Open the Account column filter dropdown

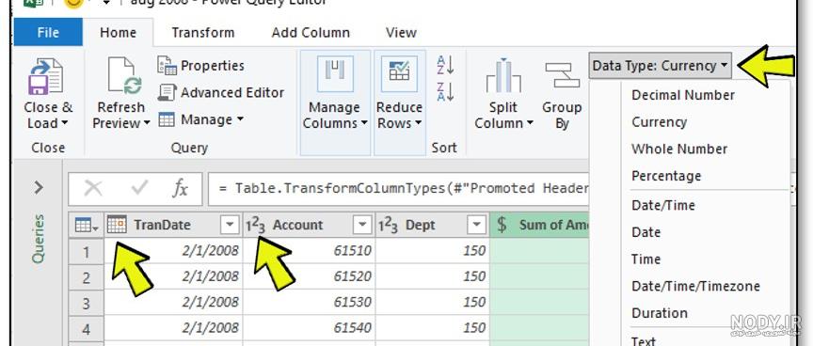pos(362,226)
